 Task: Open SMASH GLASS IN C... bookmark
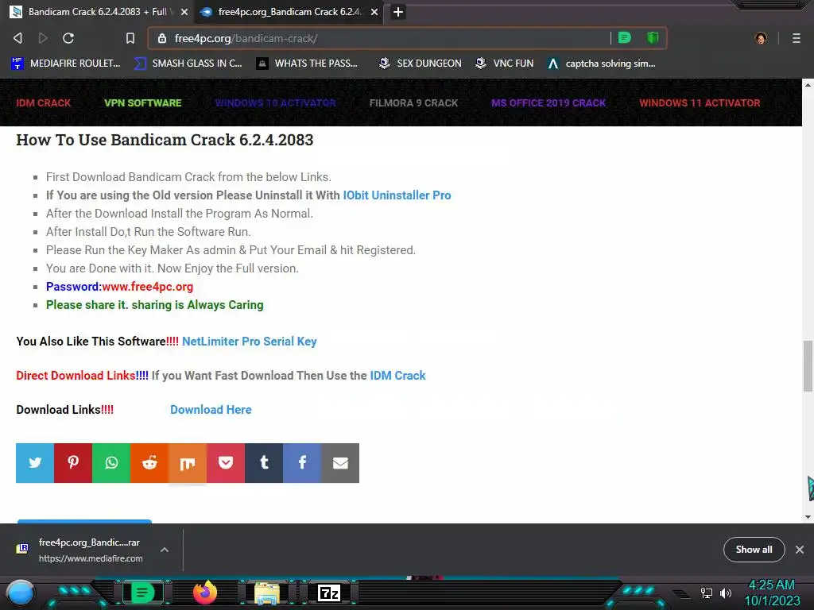[188, 64]
